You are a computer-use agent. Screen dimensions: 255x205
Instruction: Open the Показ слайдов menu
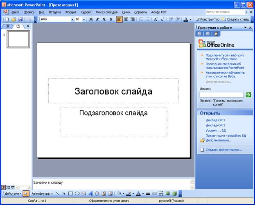(106, 12)
